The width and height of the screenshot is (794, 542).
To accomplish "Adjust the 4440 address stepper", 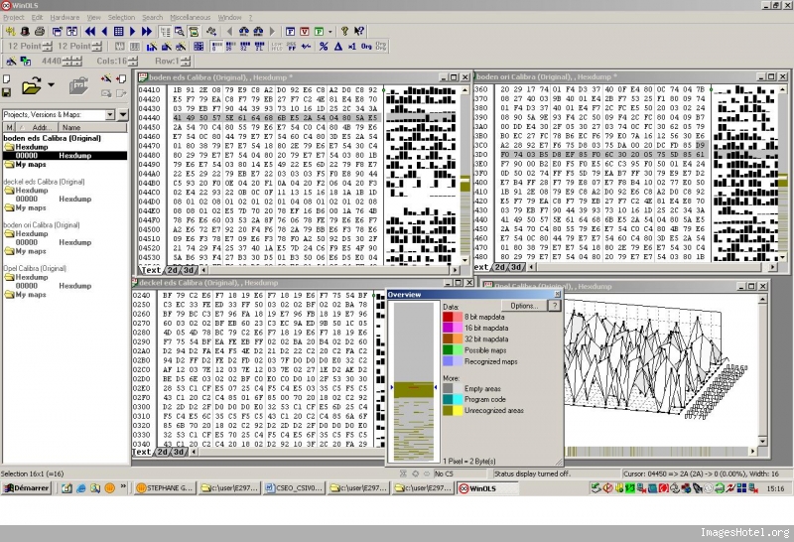I will (71, 62).
